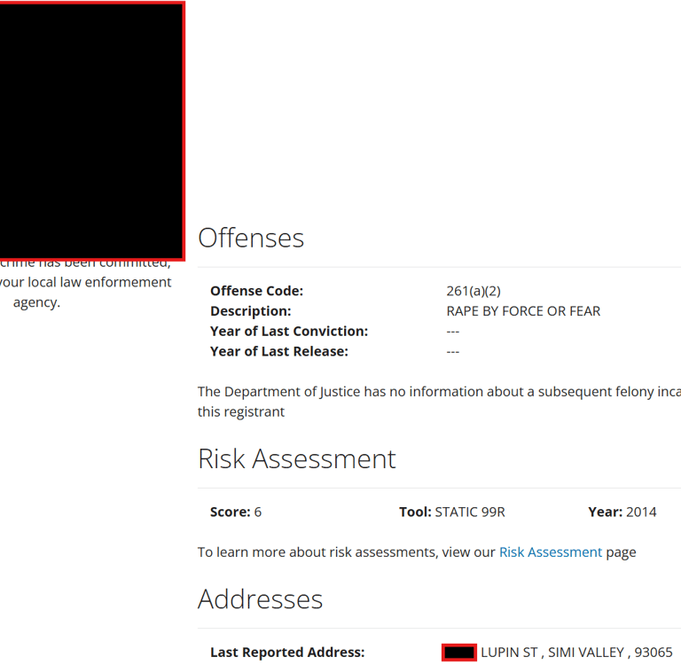Image resolution: width=681 pixels, height=665 pixels.
Task: Open the Risk Assessment page link
Action: 551,552
